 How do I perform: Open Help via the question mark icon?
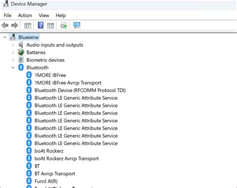40,25
